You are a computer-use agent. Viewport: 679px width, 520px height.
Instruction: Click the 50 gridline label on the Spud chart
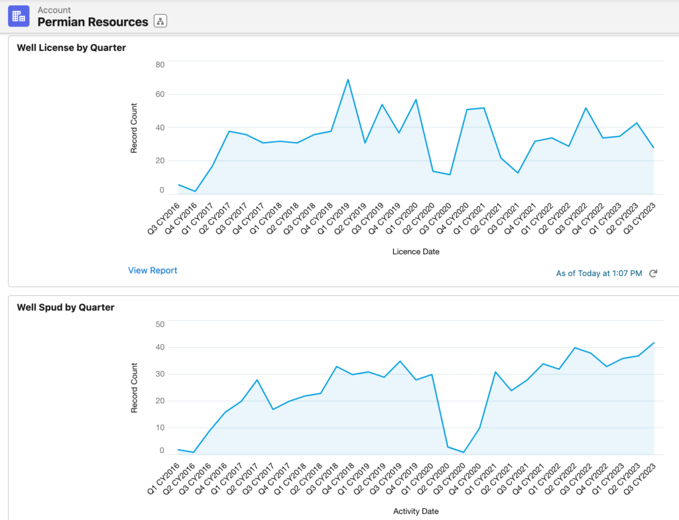click(160, 324)
